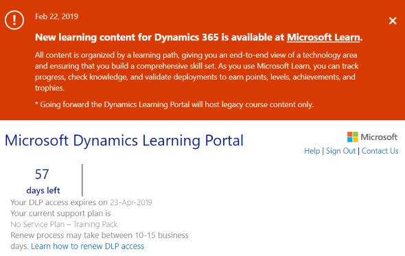Click the legacy course content footnote
This screenshot has width=405, height=256.
pyautogui.click(x=174, y=104)
